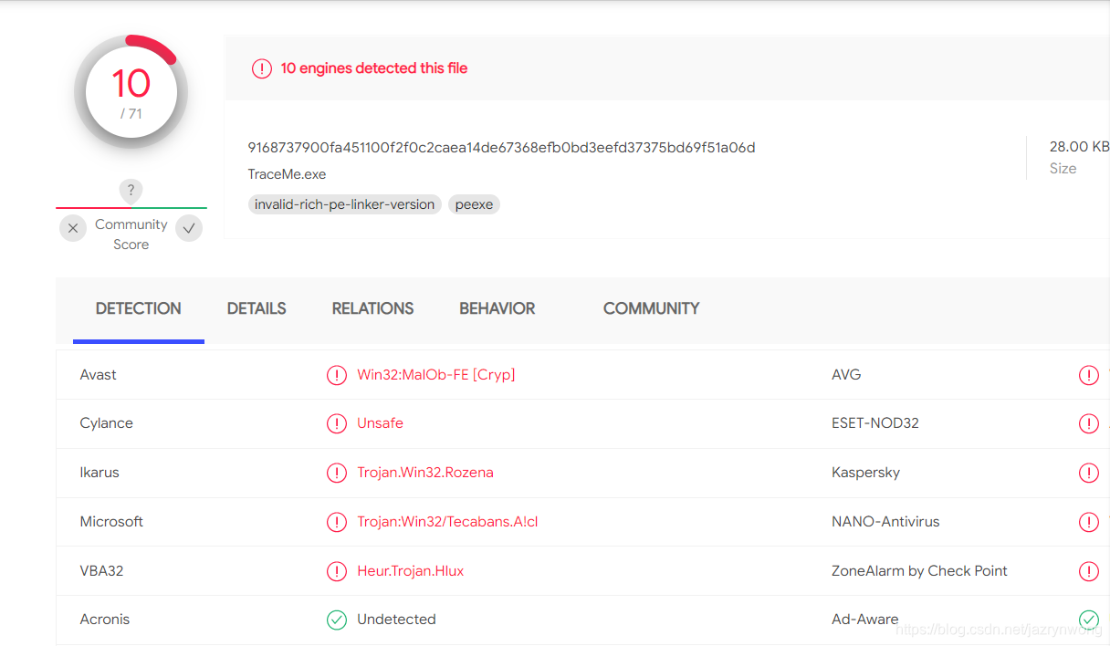Click the Avast detection warning icon

337,375
